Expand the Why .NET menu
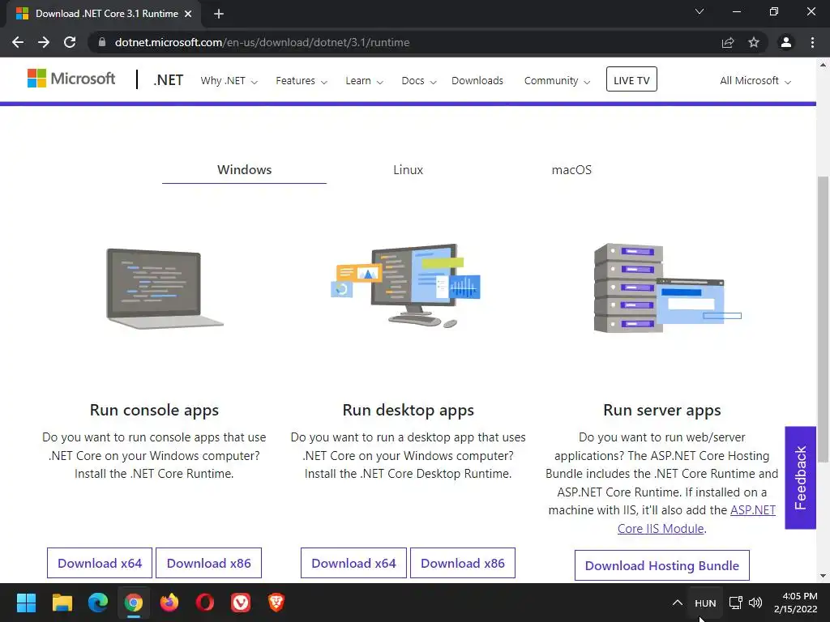 coord(229,81)
